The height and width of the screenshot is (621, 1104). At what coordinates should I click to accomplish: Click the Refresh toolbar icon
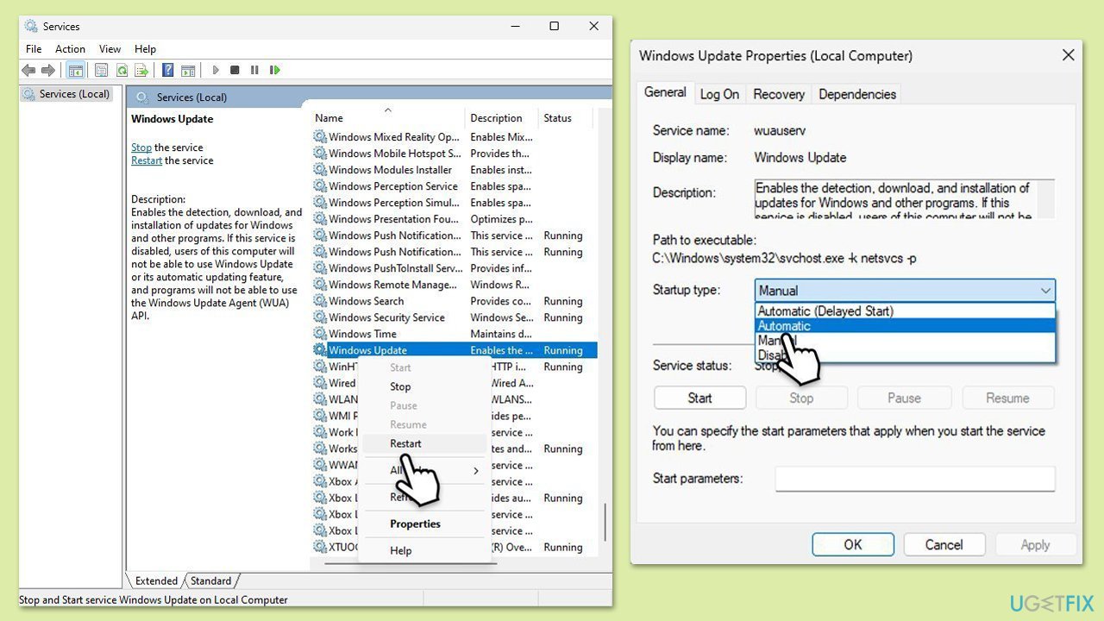122,70
